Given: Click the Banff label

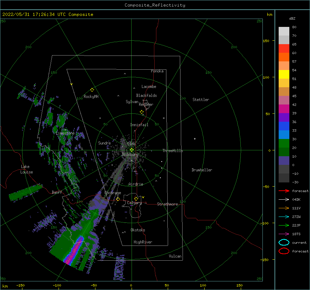Looking at the screenshot, I should [57, 192].
